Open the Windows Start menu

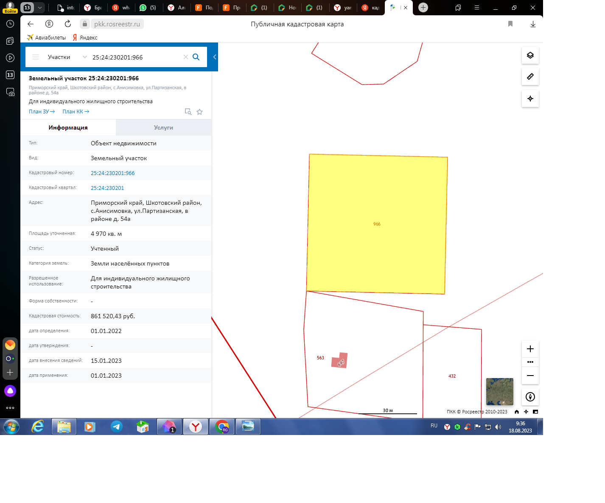[11, 427]
